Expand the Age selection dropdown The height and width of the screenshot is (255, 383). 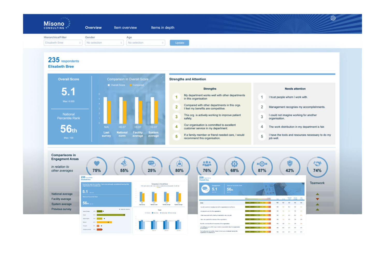146,43
